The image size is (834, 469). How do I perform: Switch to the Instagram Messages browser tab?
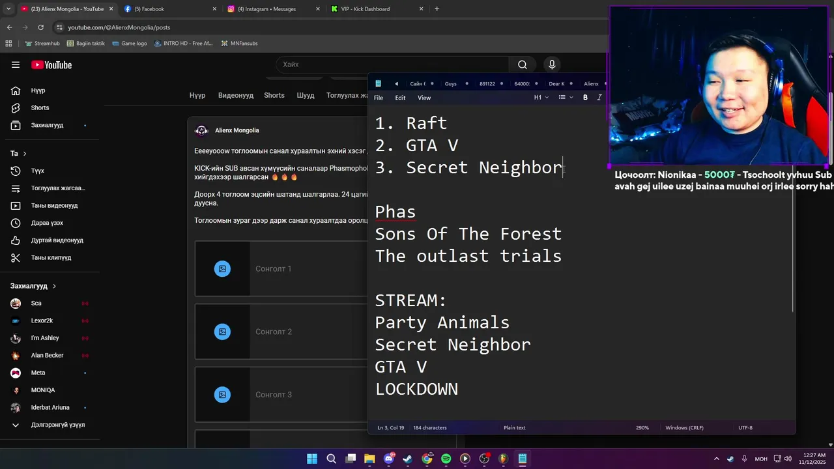[x=274, y=9]
